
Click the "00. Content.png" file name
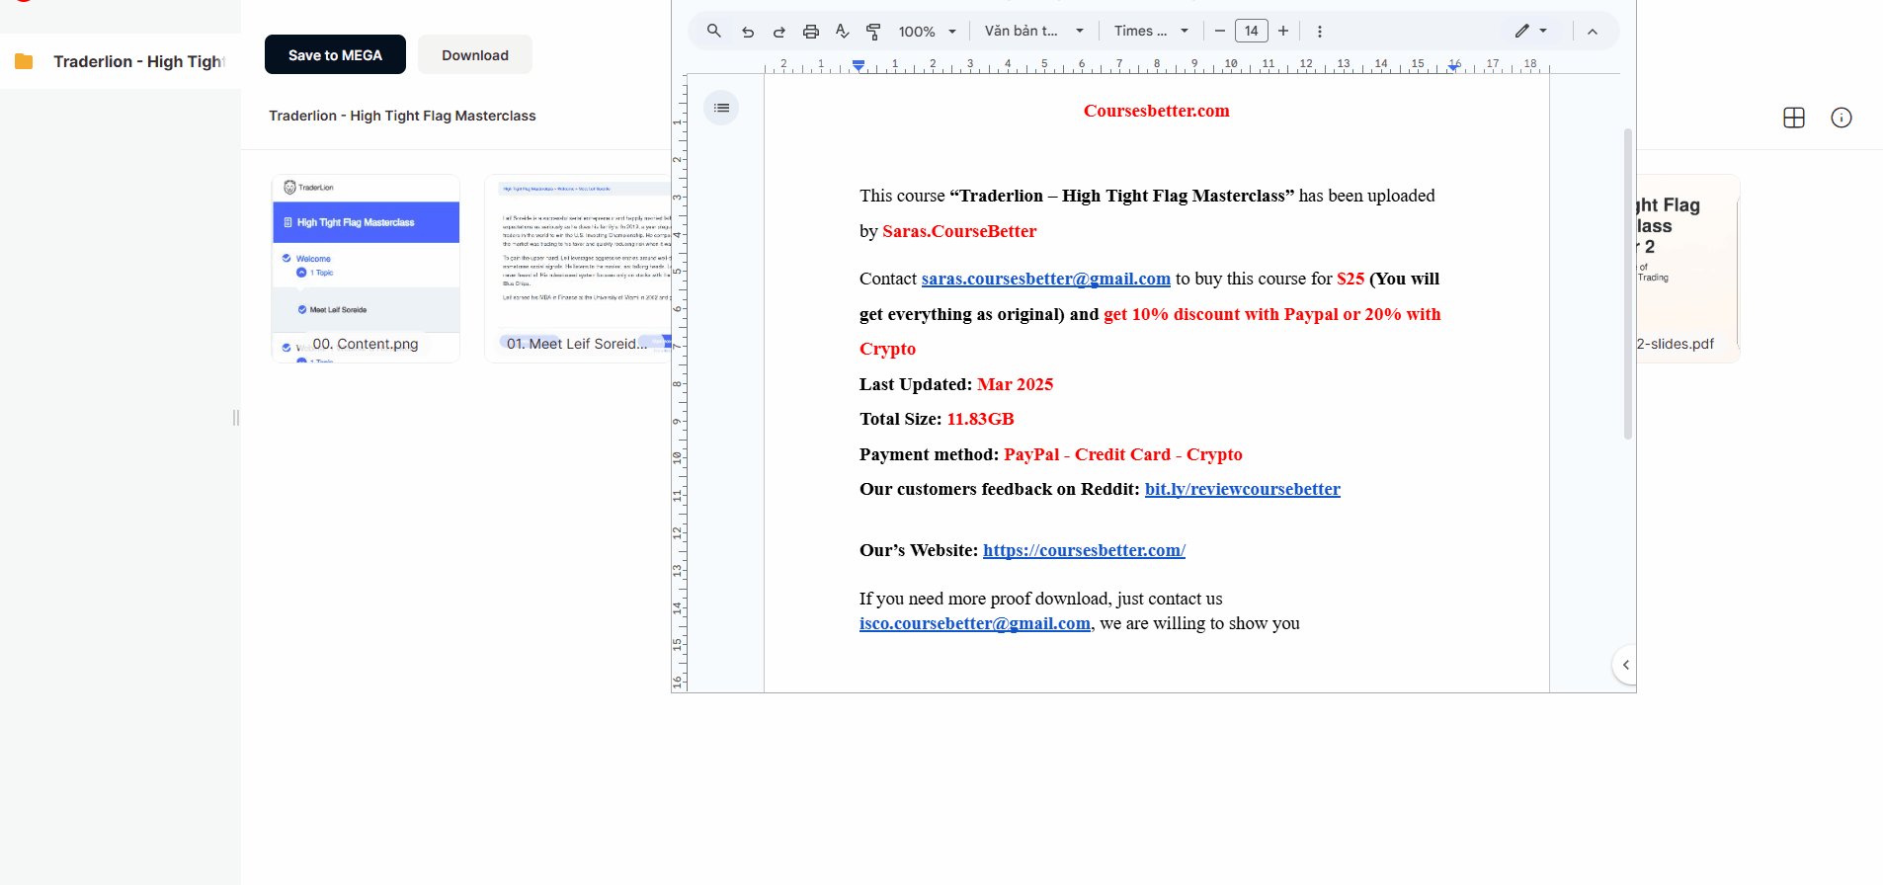pyautogui.click(x=366, y=344)
